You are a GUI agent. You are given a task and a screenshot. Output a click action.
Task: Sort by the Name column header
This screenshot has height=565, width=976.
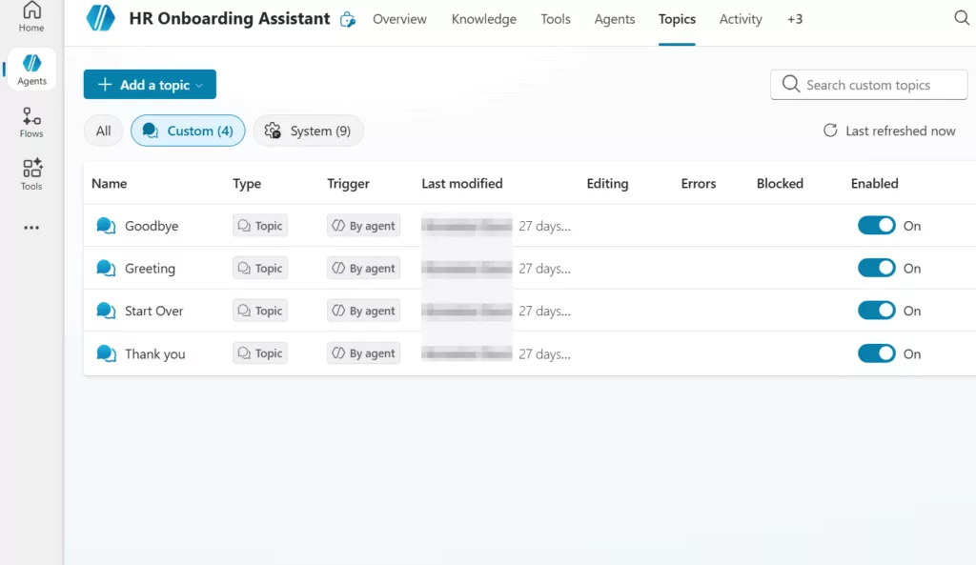tap(109, 184)
